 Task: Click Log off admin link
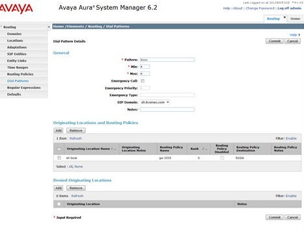[x=290, y=8]
